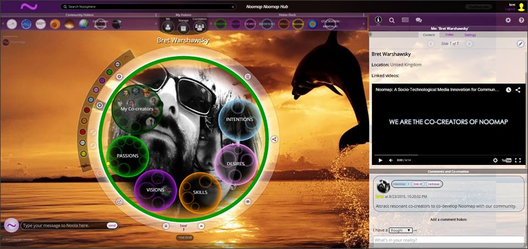528x249 pixels.
Task: Toggle the eye visibility icon on mandala
Action: point(248,202)
